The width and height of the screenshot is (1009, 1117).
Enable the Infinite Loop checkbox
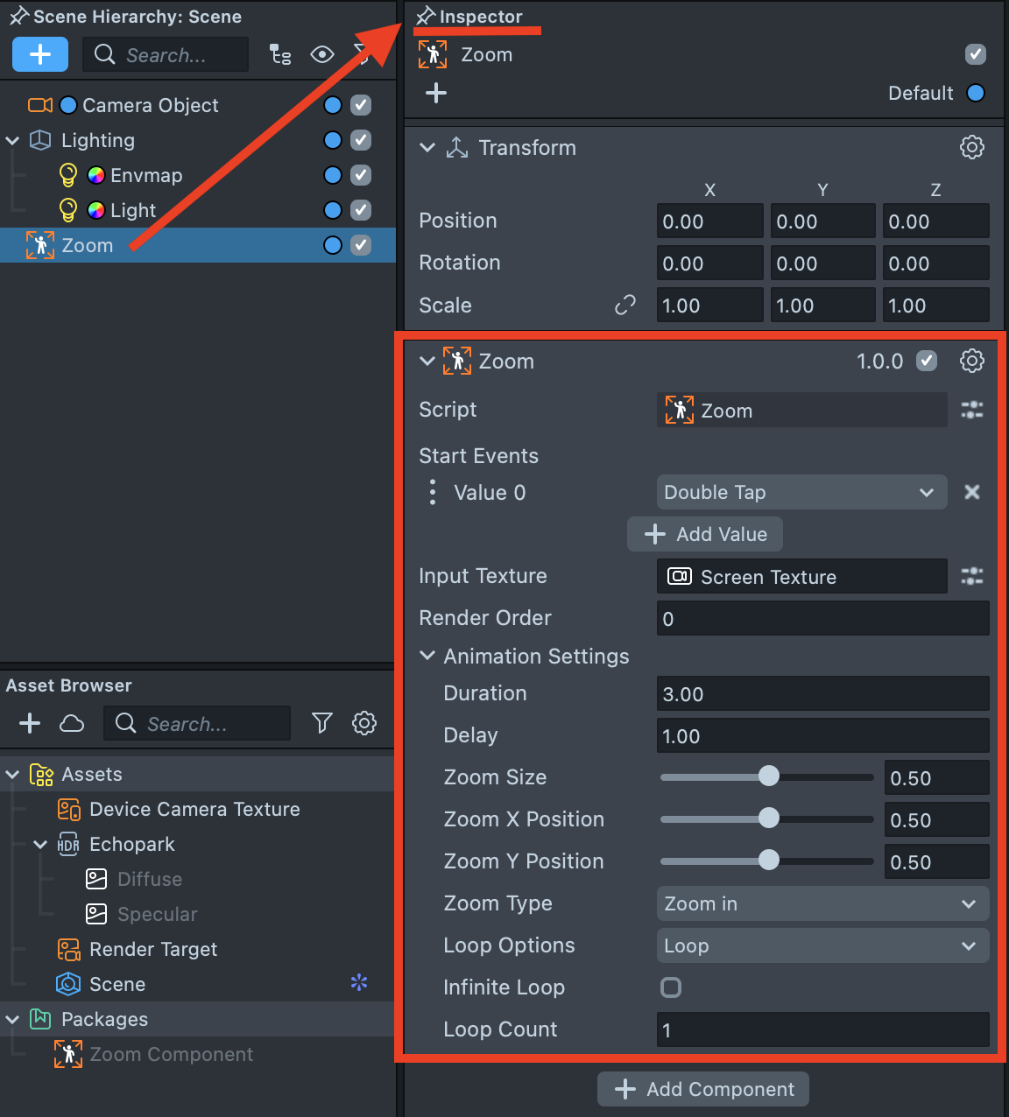[x=671, y=987]
